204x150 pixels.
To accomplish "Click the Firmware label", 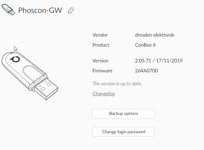I will click(x=102, y=71).
